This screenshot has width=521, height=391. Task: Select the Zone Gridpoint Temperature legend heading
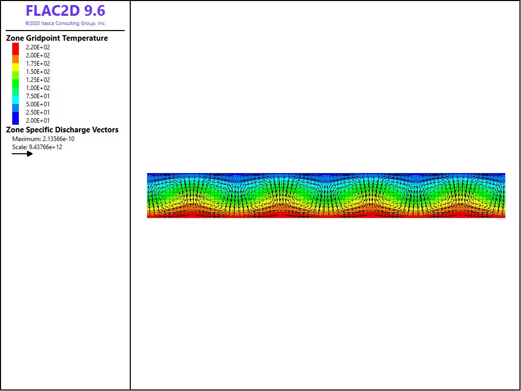pyautogui.click(x=57, y=38)
